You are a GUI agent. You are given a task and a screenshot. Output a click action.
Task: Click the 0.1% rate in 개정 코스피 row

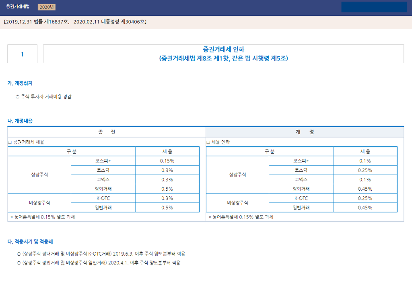pyautogui.click(x=365, y=160)
